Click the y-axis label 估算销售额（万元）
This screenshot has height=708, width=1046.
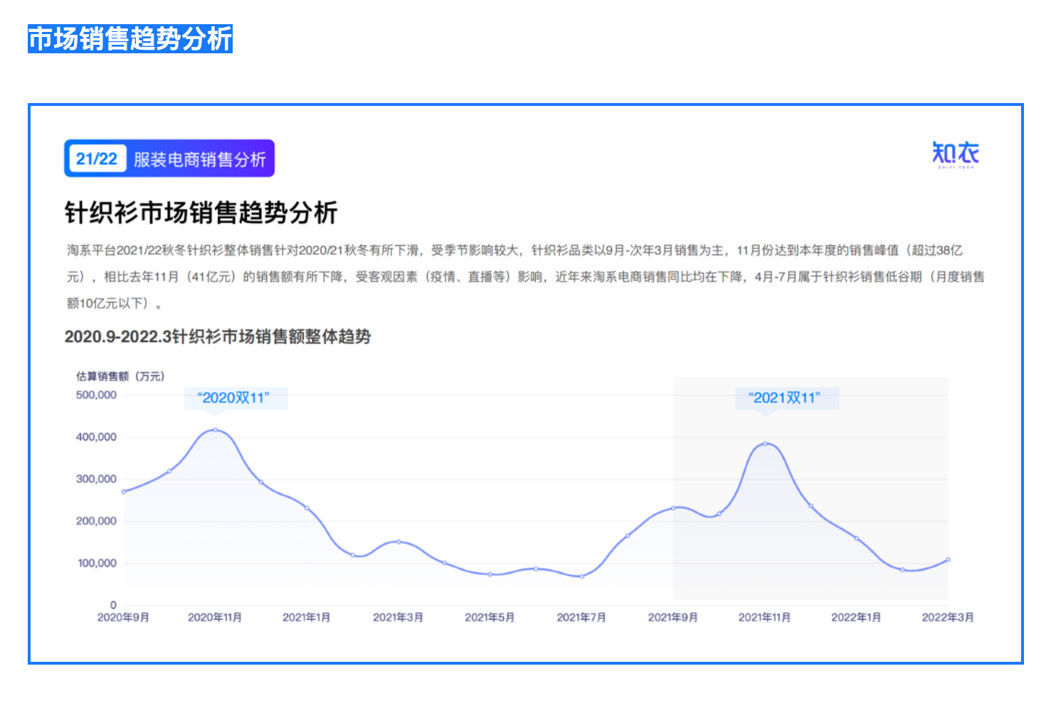(x=121, y=376)
